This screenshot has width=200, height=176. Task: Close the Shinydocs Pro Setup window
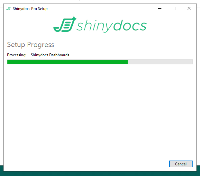(189, 9)
